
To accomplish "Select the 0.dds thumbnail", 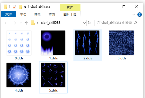I will (x=19, y=43).
